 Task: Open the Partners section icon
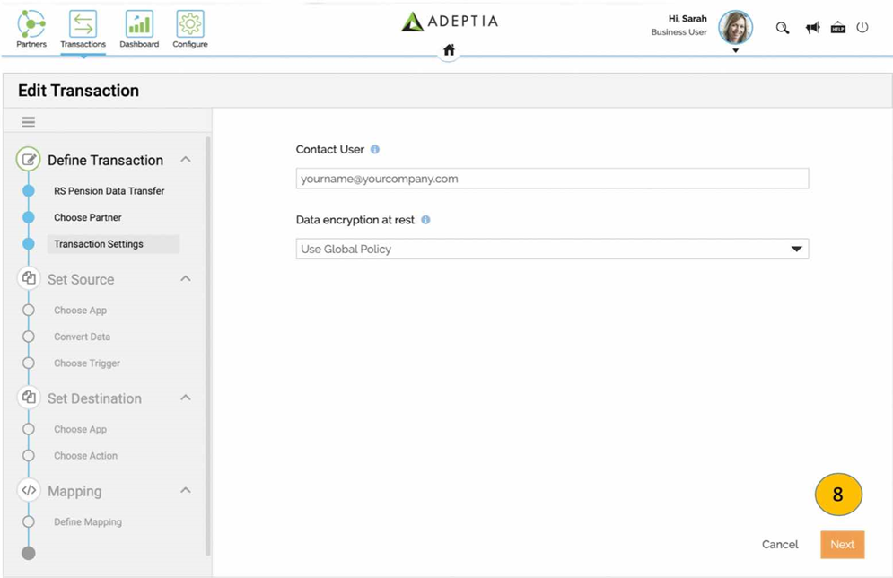point(31,24)
